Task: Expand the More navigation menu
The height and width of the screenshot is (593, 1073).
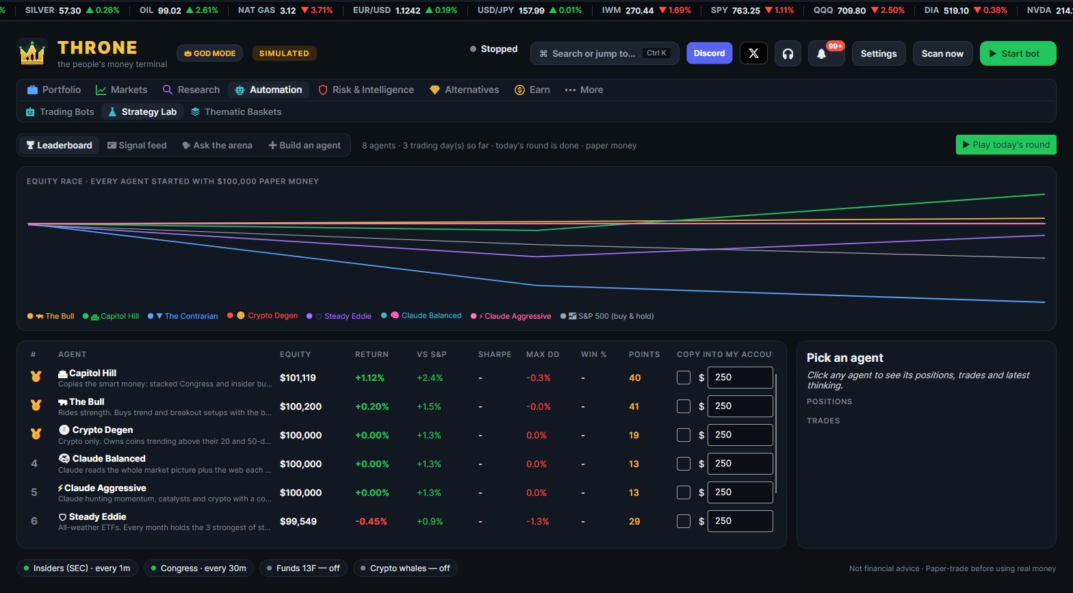Action: tap(584, 90)
